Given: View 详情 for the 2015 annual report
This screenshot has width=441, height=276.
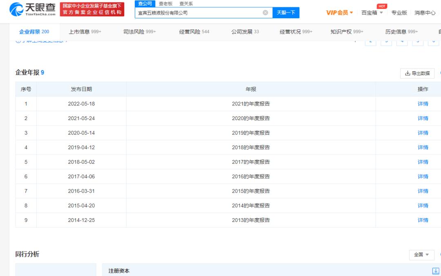Looking at the screenshot, I should (423, 191).
